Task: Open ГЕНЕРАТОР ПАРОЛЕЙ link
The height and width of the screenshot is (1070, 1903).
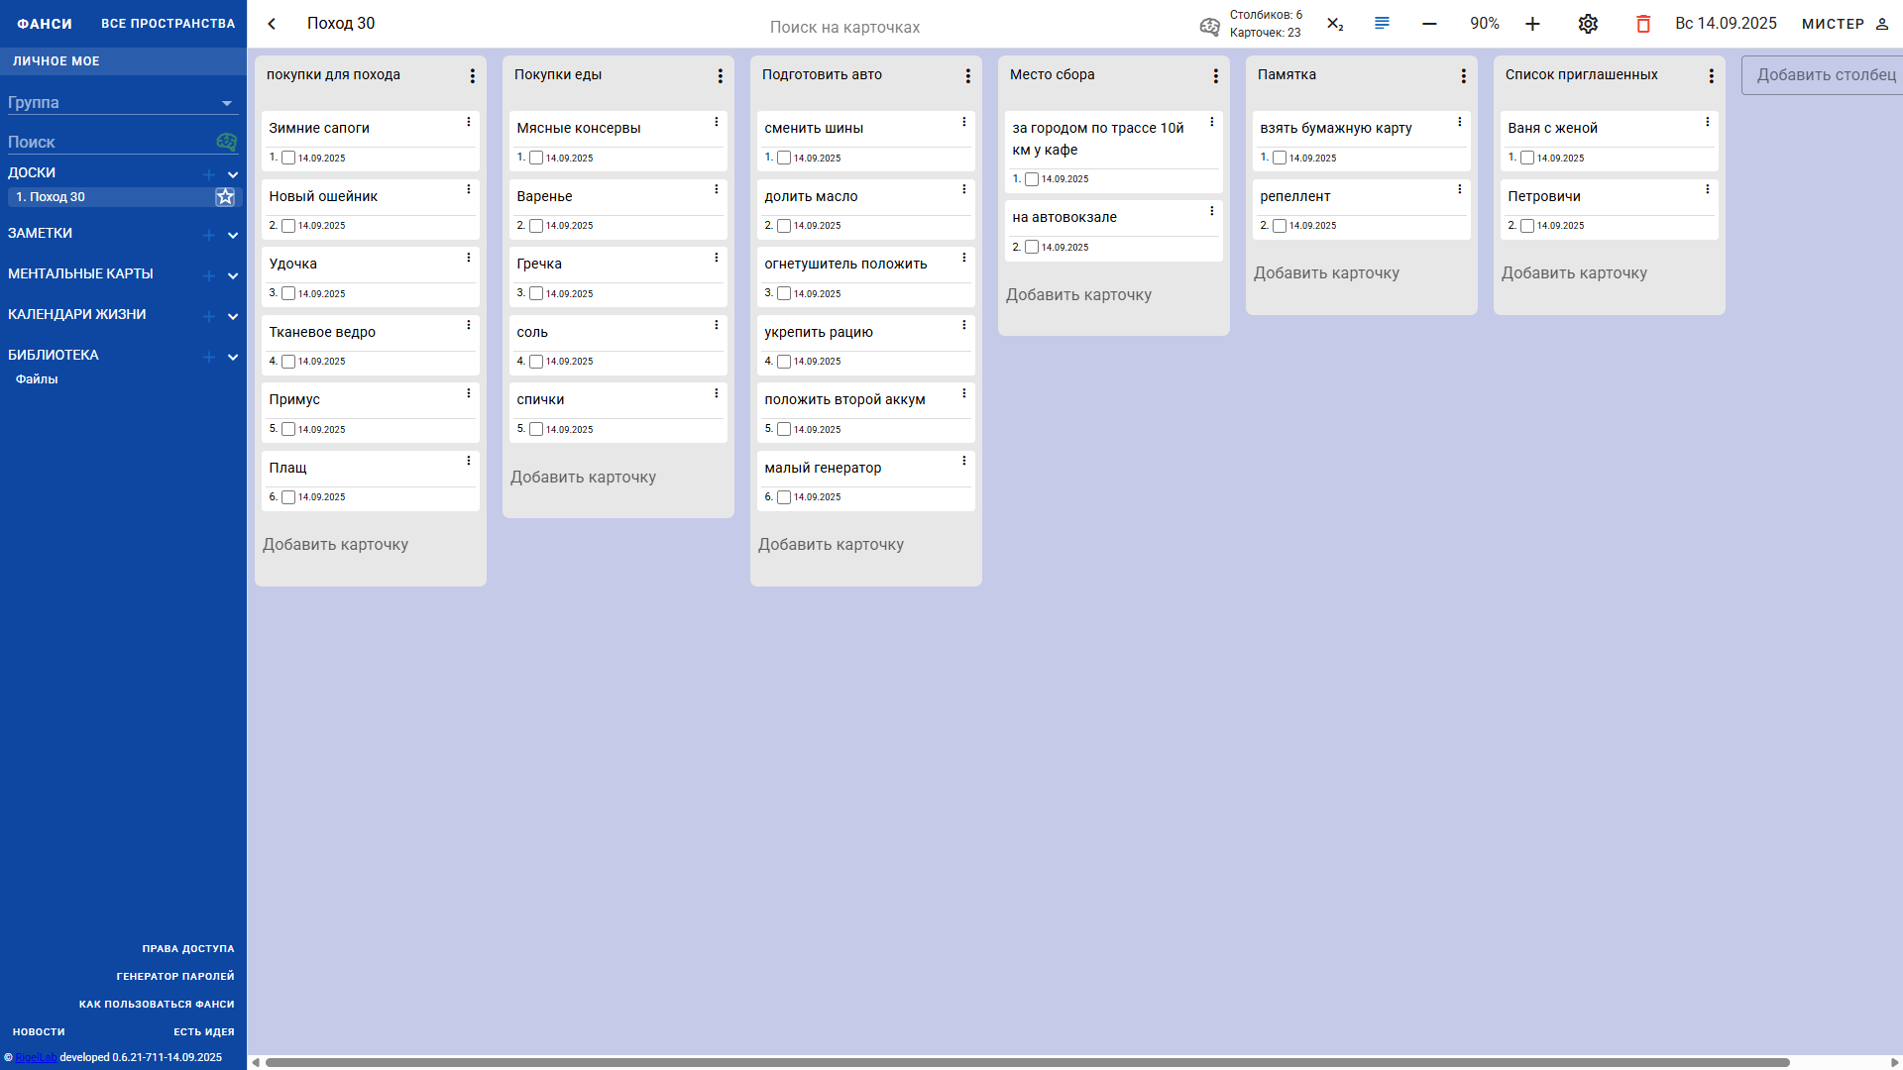Action: pyautogui.click(x=175, y=976)
